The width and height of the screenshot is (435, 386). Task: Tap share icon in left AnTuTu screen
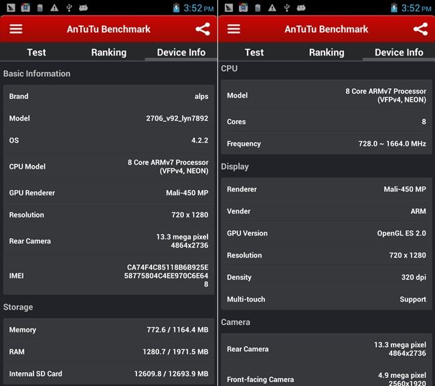(x=203, y=29)
